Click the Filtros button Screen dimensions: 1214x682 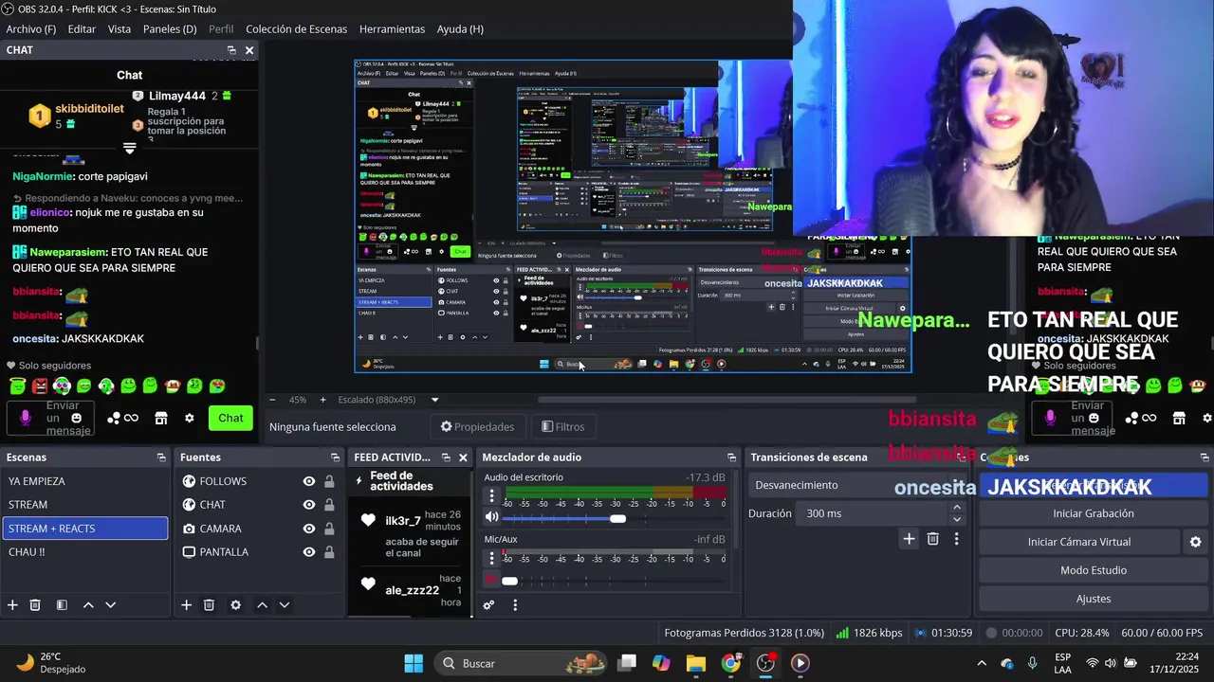point(562,427)
